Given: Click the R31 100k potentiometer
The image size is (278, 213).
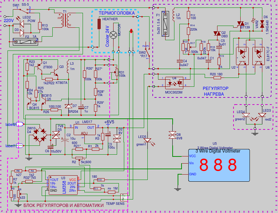Looking at the screenshot, I should [116, 73].
